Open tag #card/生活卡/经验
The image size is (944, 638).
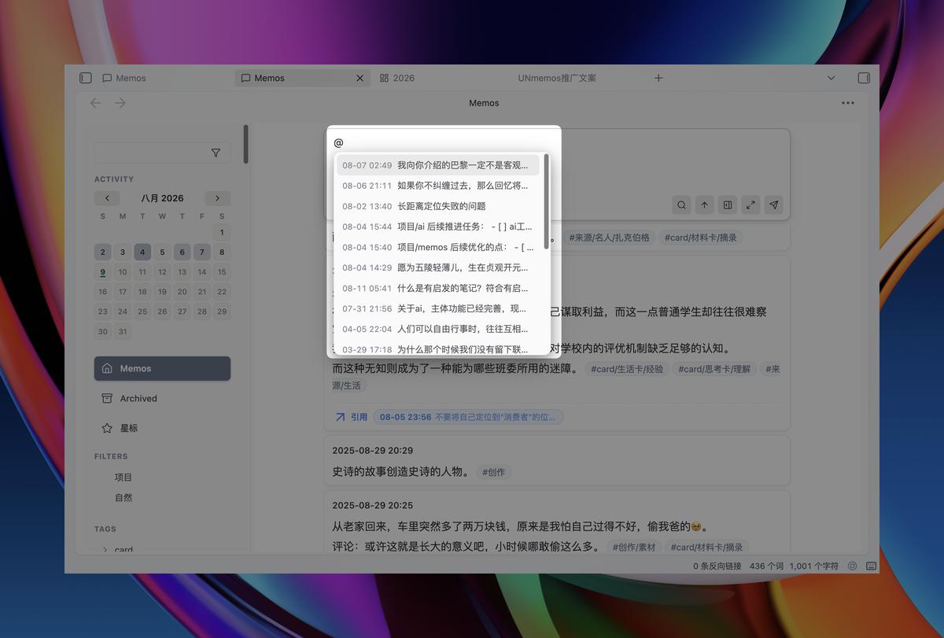click(x=627, y=369)
